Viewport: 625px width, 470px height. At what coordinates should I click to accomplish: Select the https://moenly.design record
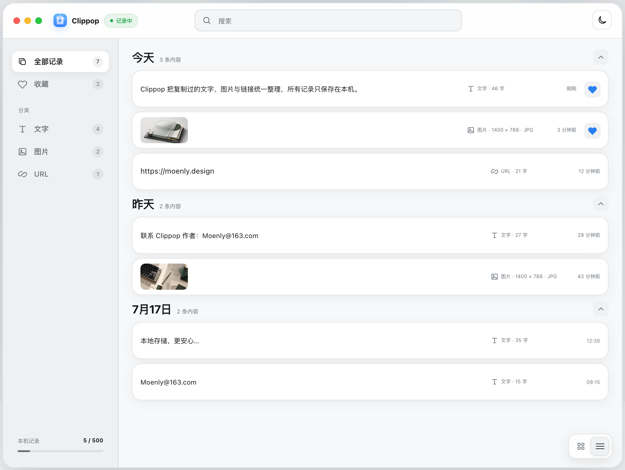click(x=370, y=171)
